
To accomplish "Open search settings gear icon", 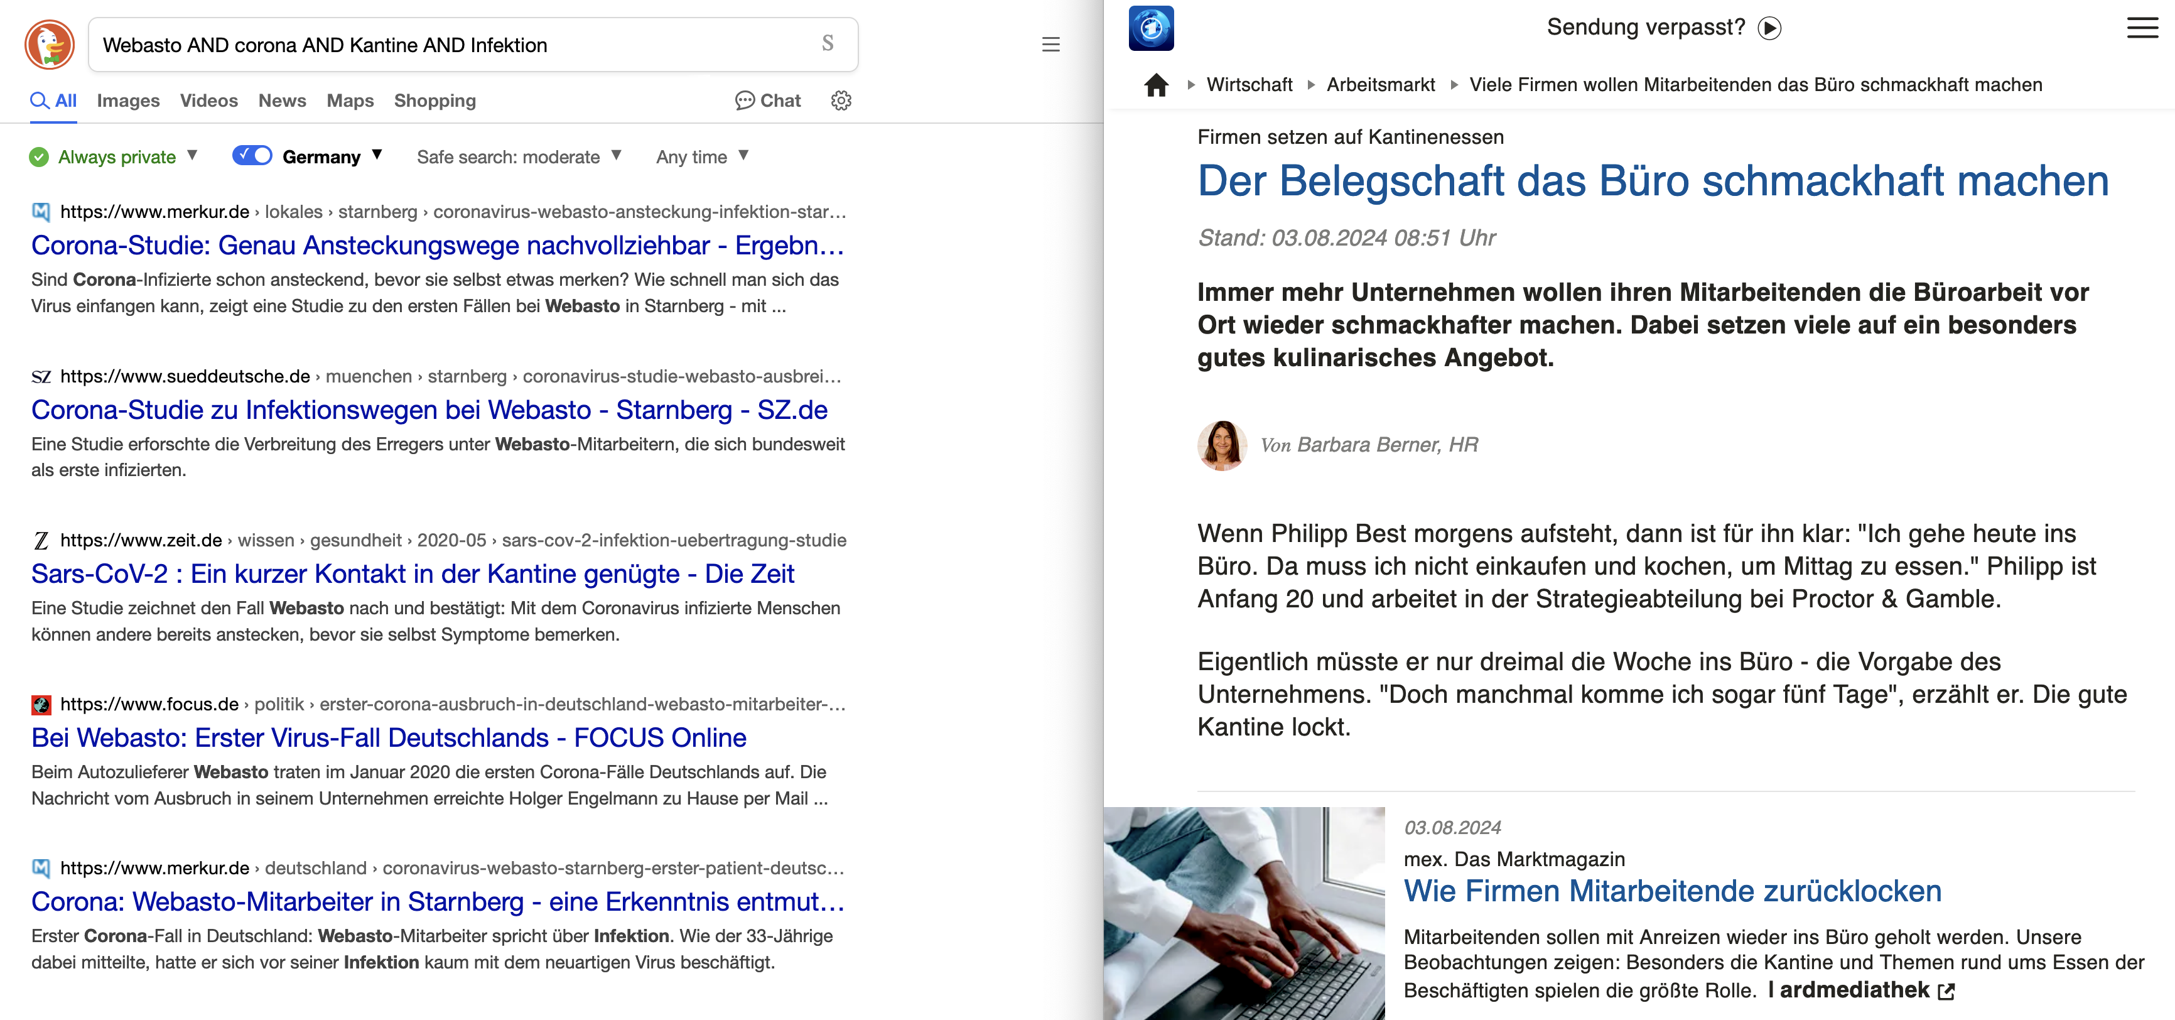I will tap(841, 100).
